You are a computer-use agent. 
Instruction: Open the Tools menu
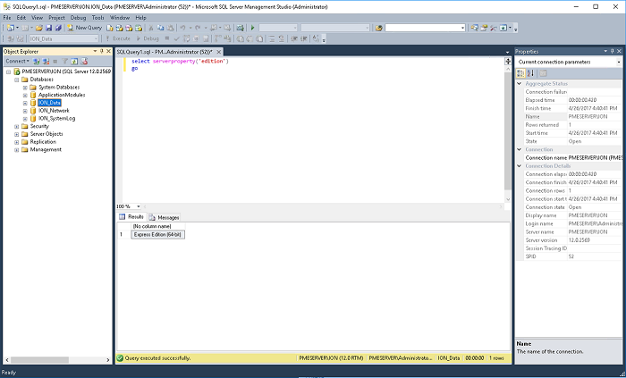pos(97,18)
